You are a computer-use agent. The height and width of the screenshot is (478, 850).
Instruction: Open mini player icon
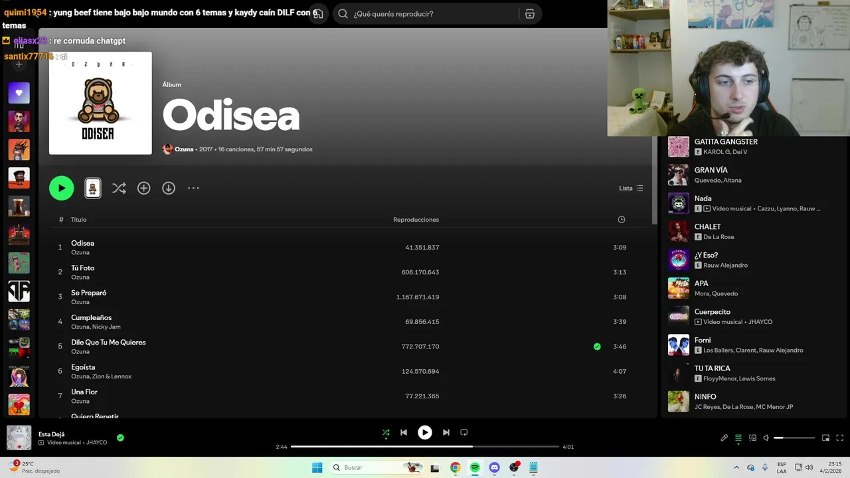(x=825, y=438)
